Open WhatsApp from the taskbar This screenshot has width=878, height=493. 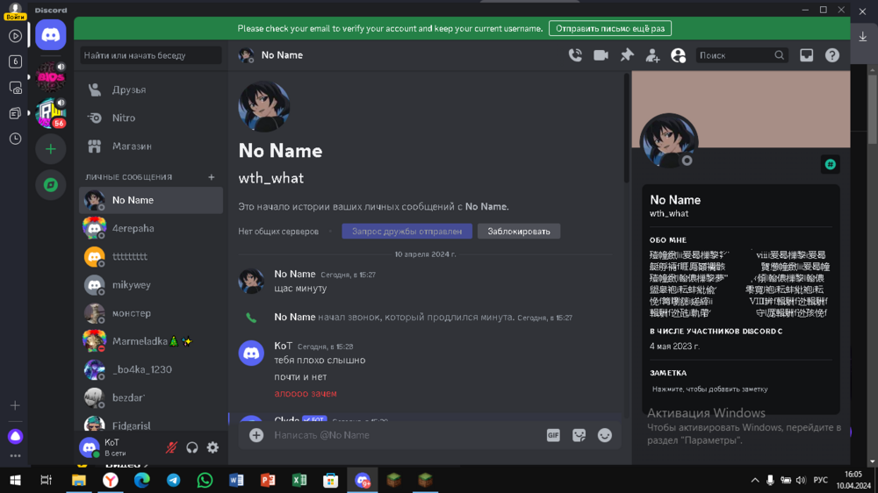click(205, 480)
